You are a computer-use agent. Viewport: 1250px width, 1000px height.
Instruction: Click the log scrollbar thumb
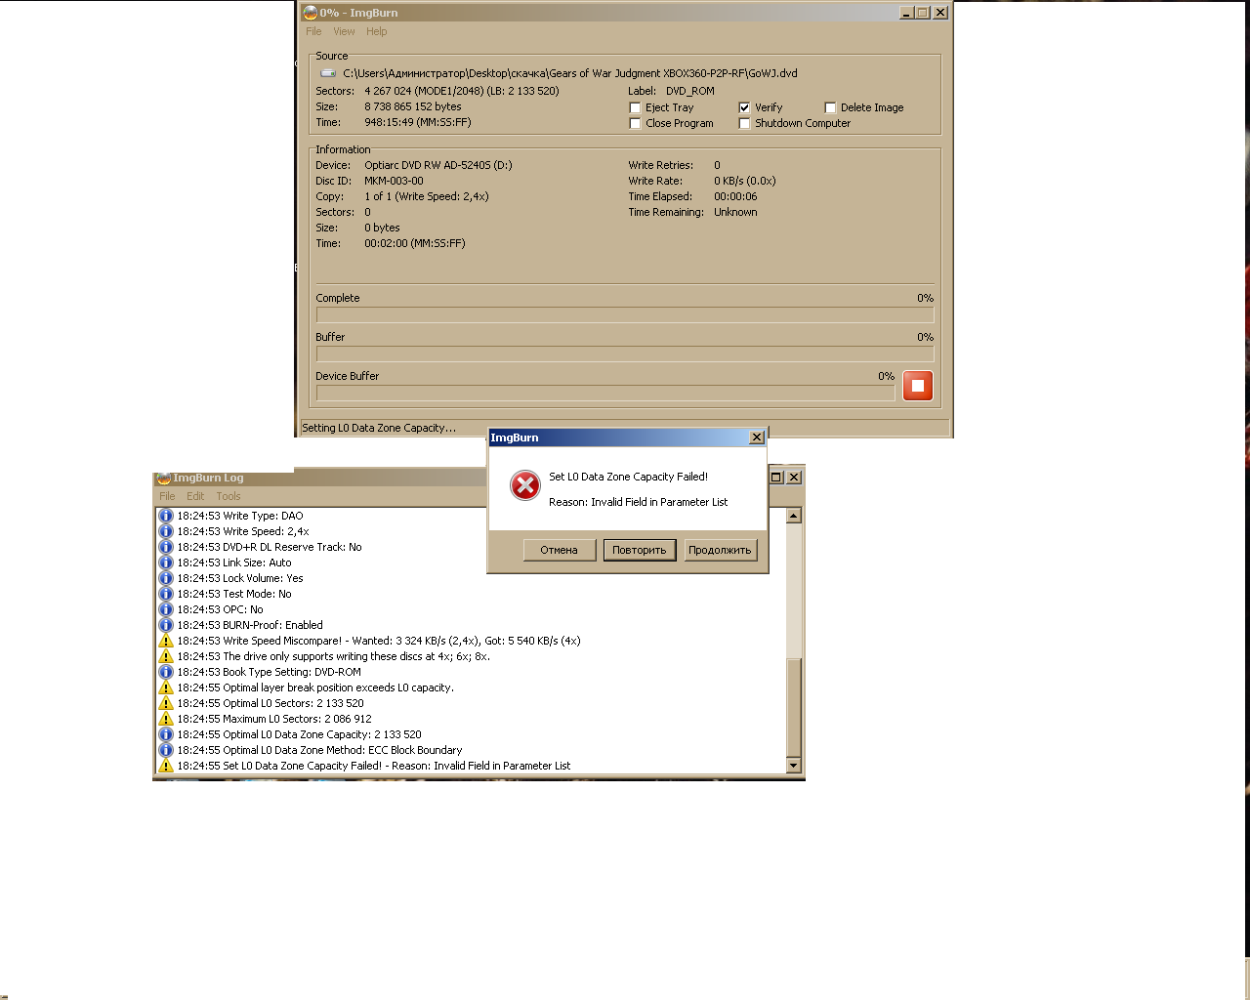[794, 707]
